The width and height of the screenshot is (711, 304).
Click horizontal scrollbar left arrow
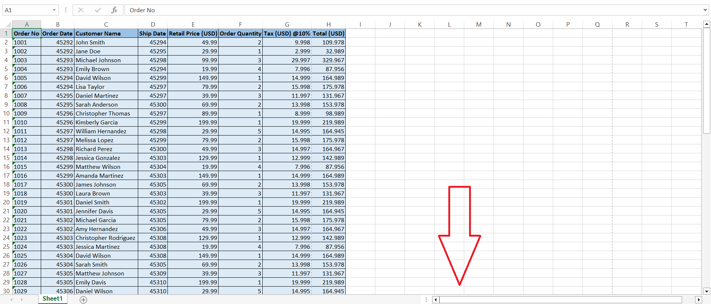436,300
